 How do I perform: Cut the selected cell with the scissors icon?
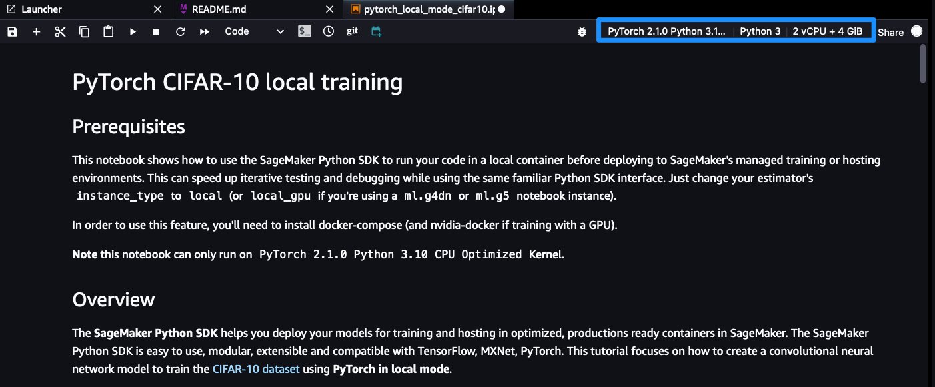(60, 31)
